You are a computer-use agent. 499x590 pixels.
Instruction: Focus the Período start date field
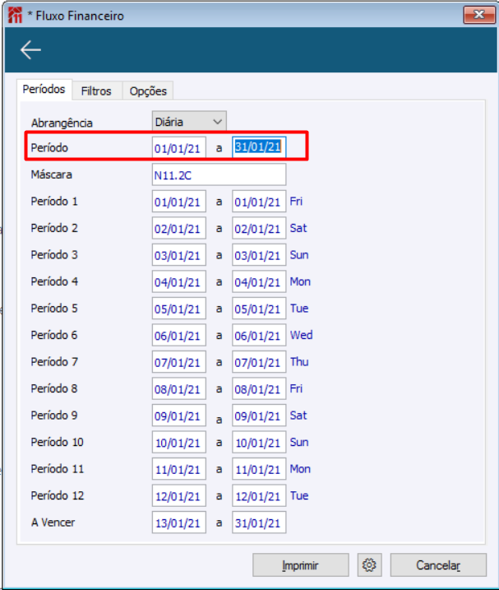pyautogui.click(x=179, y=147)
